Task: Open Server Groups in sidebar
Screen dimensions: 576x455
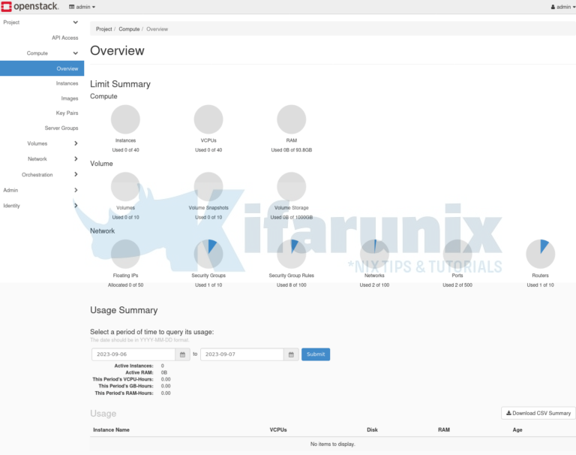Action: [61, 128]
